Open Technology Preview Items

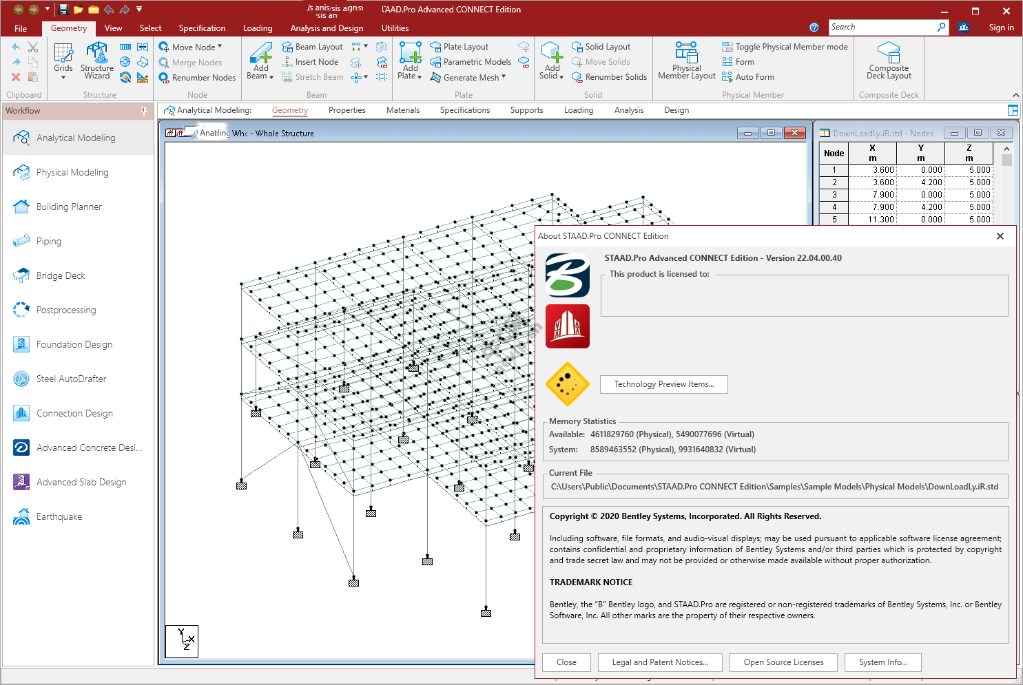coord(663,384)
